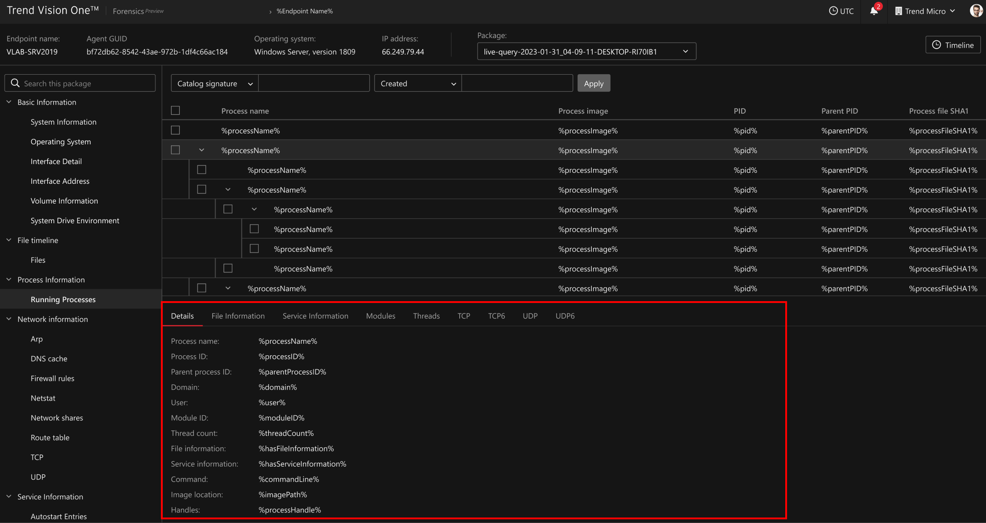Click the search magnifier in the sidebar
The width and height of the screenshot is (986, 523).
pos(15,83)
